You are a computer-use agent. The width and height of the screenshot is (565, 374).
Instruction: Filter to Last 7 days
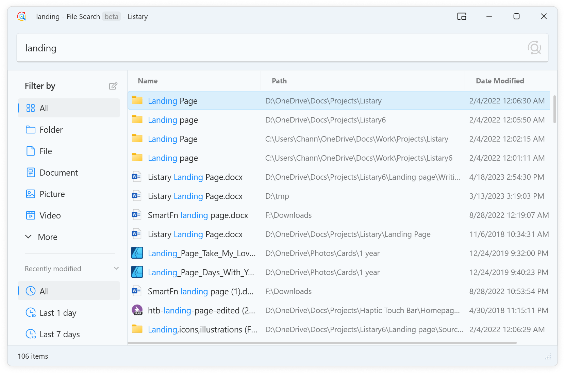pos(69,334)
